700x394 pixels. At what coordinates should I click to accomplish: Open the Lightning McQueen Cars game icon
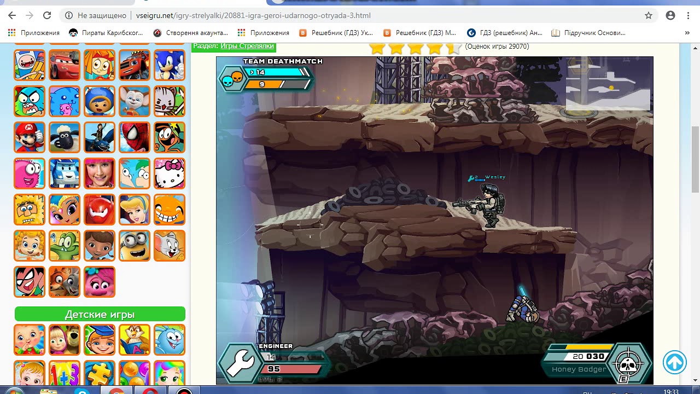point(65,65)
